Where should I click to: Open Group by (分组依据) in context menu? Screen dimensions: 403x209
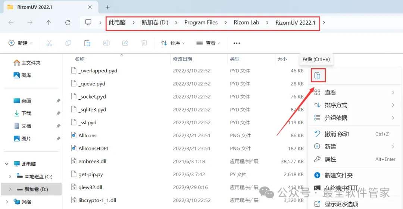tap(355, 118)
